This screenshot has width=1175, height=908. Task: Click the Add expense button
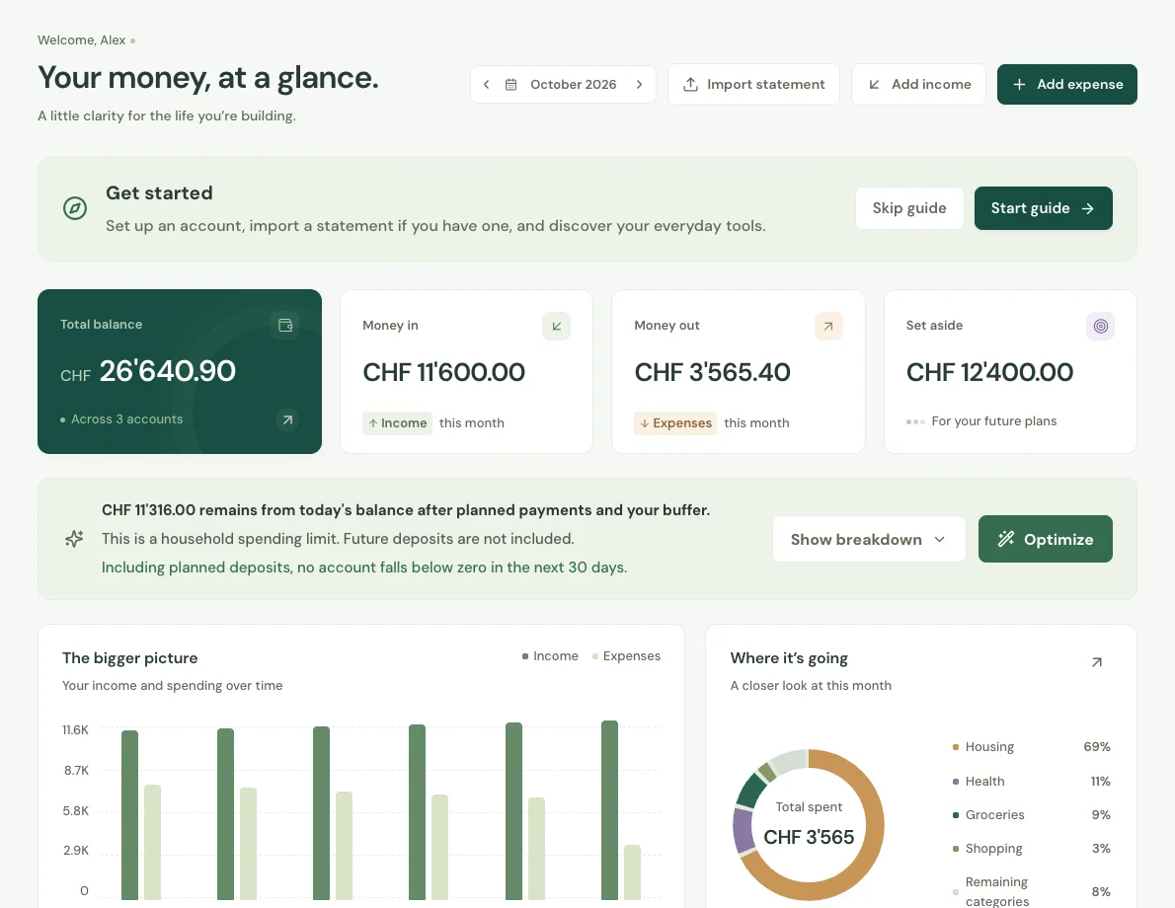pos(1066,85)
